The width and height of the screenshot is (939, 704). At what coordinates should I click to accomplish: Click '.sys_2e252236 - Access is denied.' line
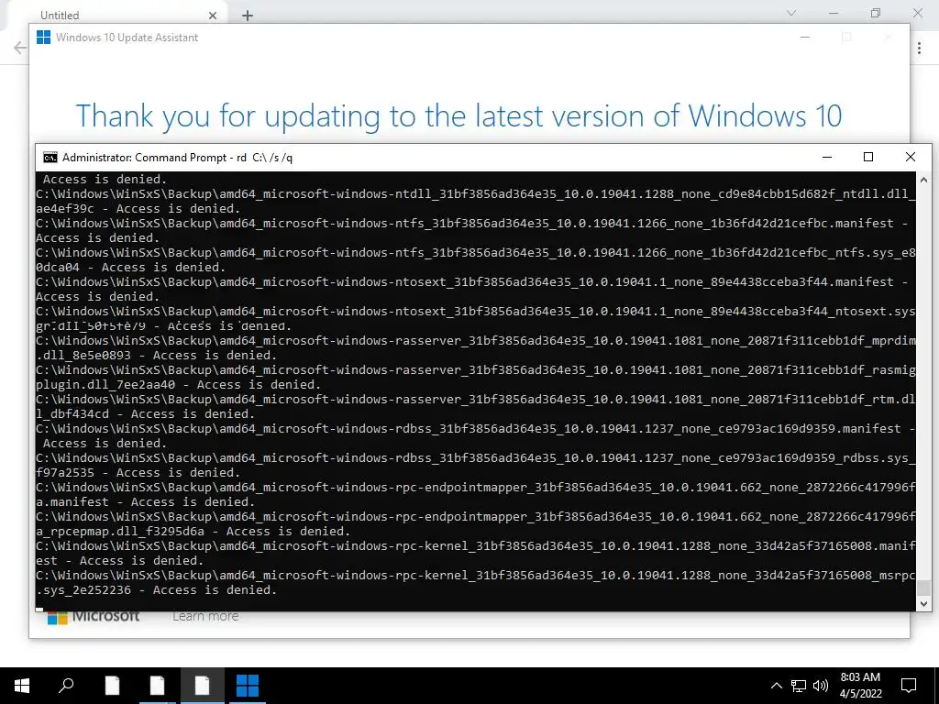[156, 590]
